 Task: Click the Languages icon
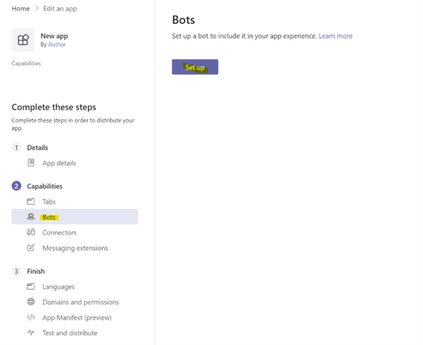[31, 287]
